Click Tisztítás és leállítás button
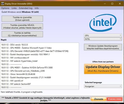 pos(22,34)
